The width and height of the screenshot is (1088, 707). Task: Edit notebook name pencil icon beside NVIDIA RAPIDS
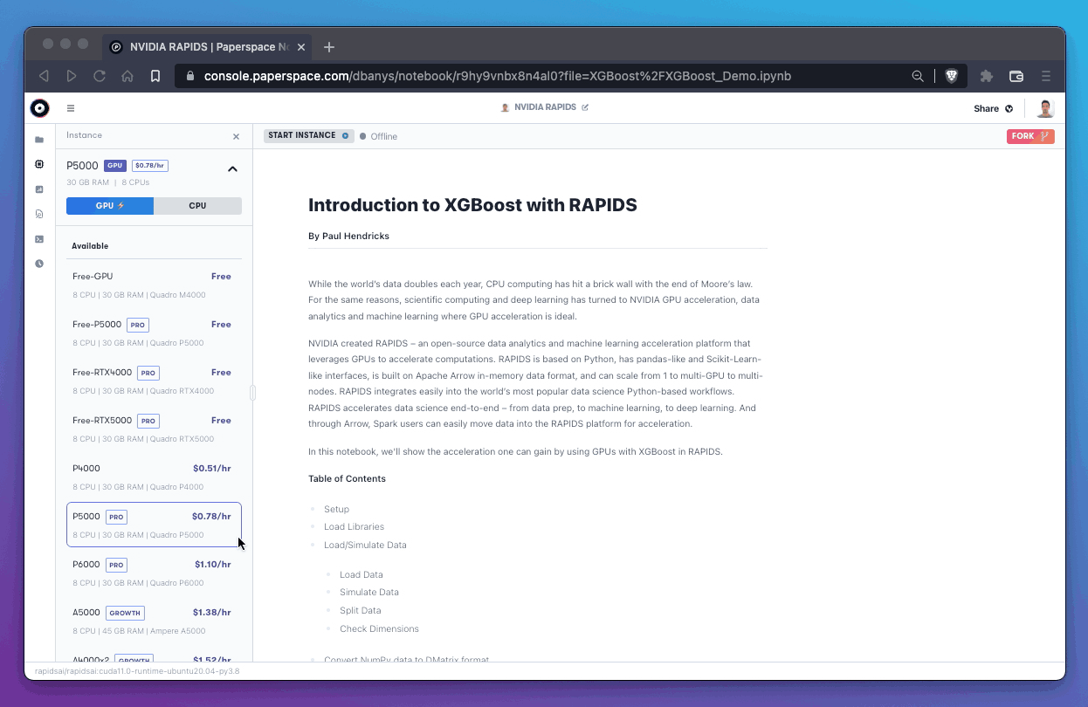point(585,107)
